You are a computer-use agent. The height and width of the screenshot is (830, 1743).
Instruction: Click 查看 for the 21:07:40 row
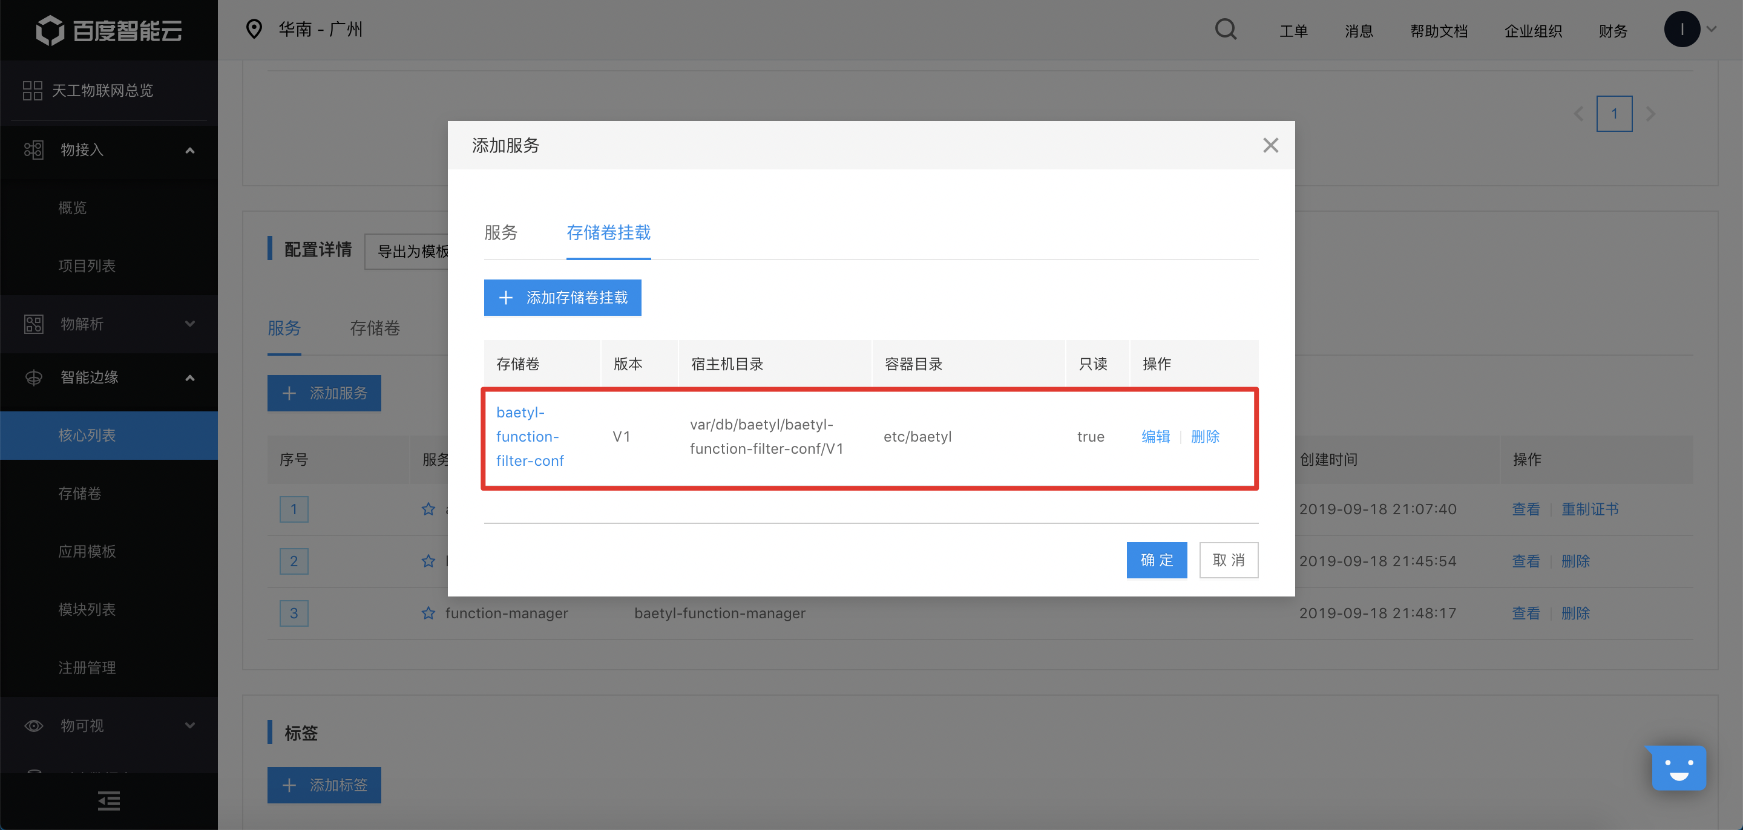pos(1526,509)
